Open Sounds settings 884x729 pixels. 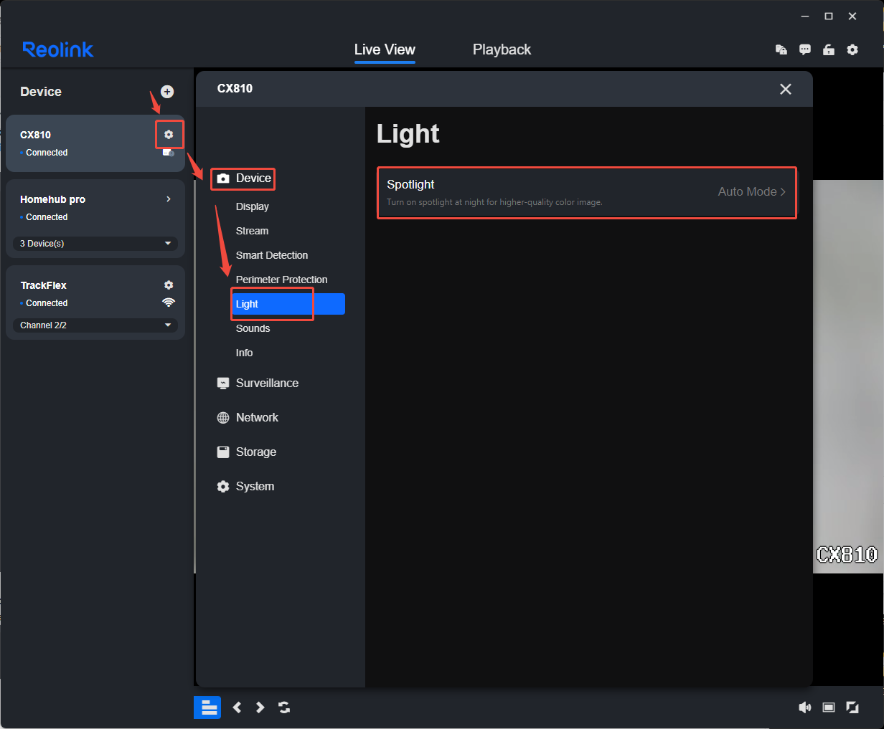(x=253, y=328)
